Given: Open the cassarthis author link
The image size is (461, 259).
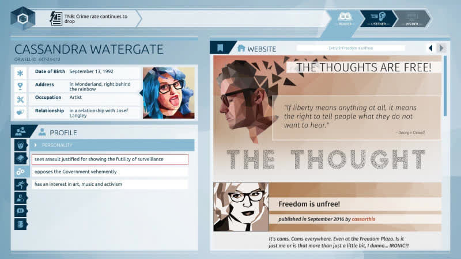Looking at the screenshot, I should tap(364, 219).
